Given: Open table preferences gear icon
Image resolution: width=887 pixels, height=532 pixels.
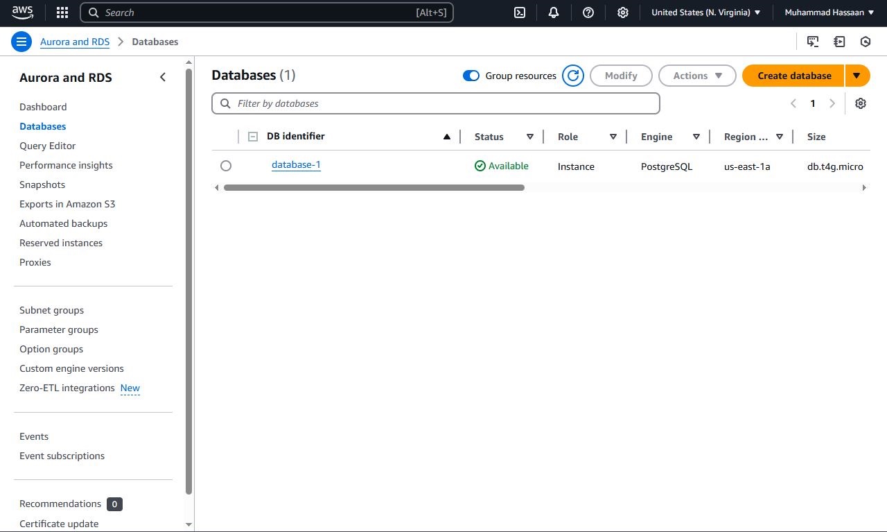Looking at the screenshot, I should 861,103.
